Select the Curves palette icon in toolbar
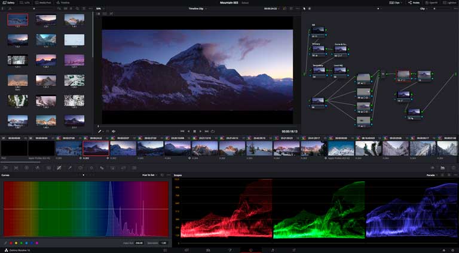This screenshot has height=253, width=459. [59, 168]
